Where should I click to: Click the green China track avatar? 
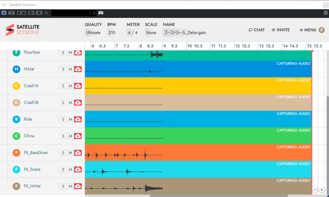(x=16, y=136)
